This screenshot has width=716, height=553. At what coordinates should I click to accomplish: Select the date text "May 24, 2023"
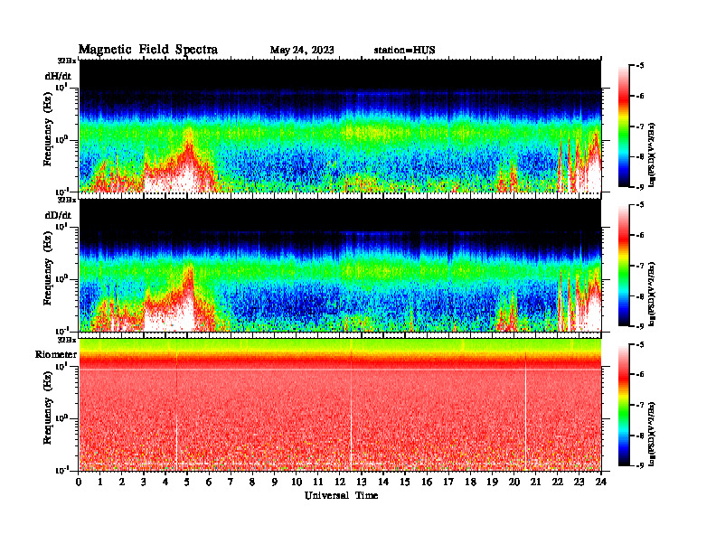click(x=302, y=50)
